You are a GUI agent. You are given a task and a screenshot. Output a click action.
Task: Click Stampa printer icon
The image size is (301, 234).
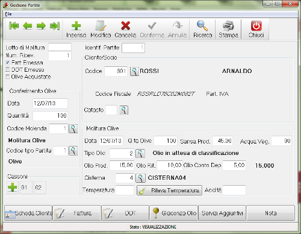point(228,26)
